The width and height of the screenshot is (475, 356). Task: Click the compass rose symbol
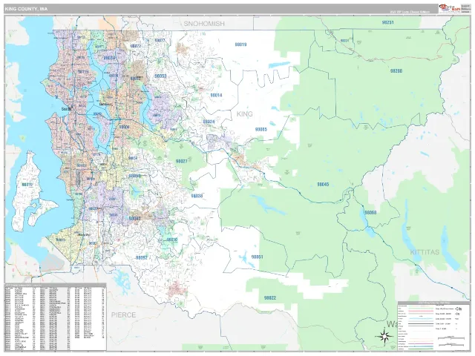tap(384, 336)
